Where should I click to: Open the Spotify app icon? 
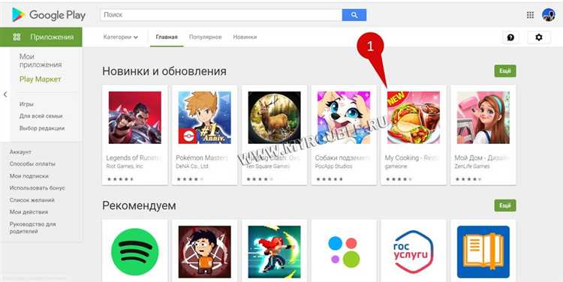coord(134,251)
